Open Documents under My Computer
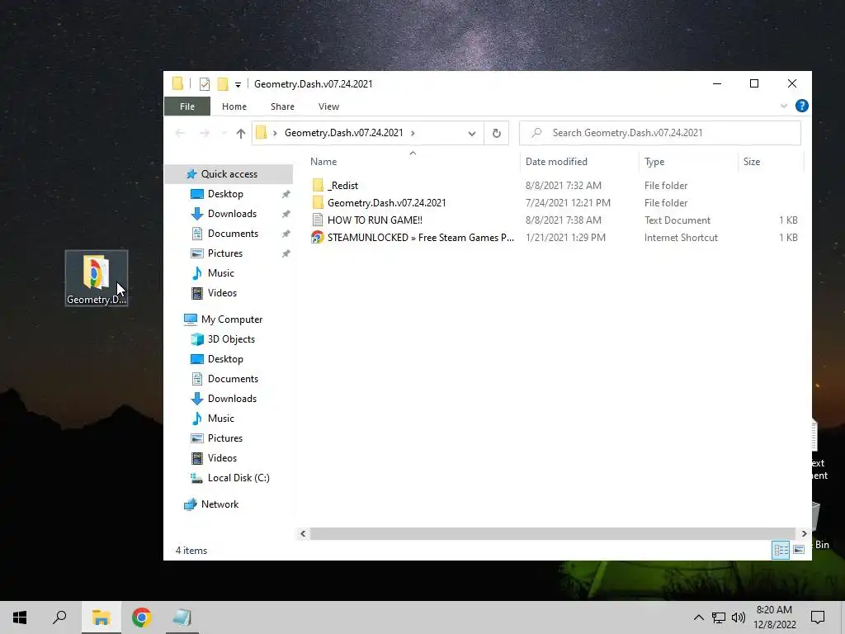 coord(233,379)
